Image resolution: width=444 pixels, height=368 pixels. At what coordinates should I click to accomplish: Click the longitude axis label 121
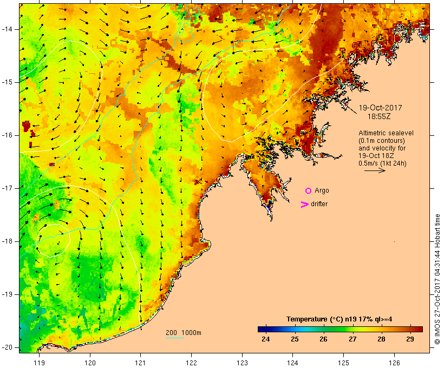(141, 363)
